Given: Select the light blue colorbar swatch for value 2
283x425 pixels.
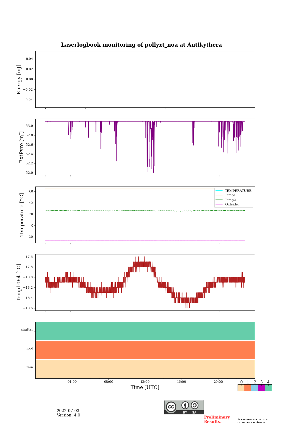Looking at the screenshot, I should tap(254, 388).
